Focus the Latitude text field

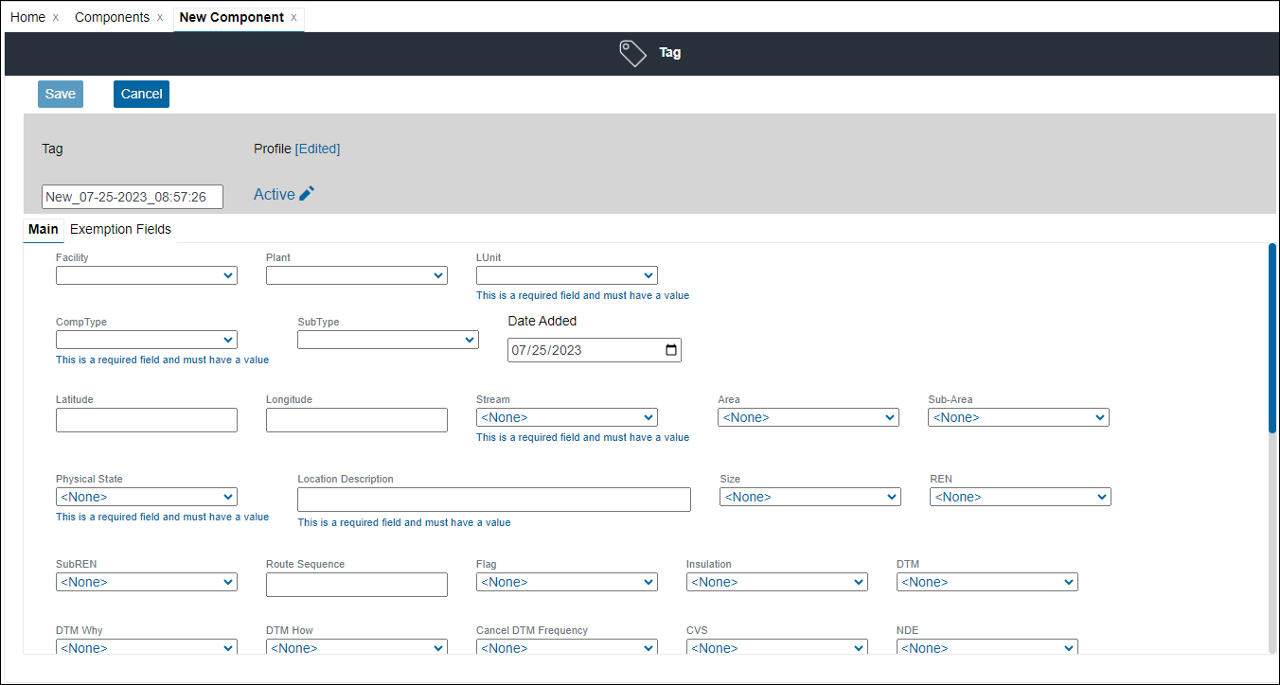pos(147,420)
